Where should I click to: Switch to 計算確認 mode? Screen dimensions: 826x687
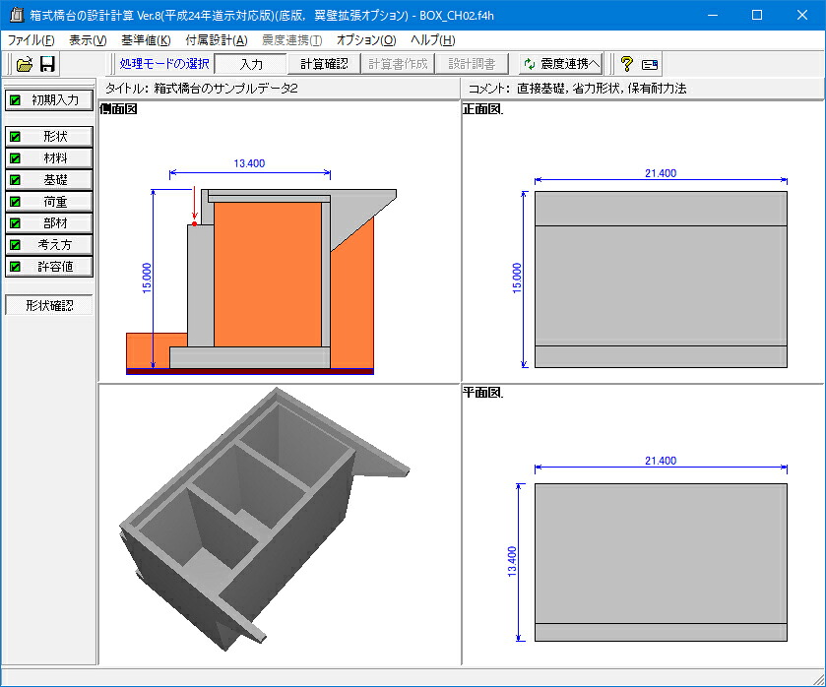pyautogui.click(x=324, y=64)
